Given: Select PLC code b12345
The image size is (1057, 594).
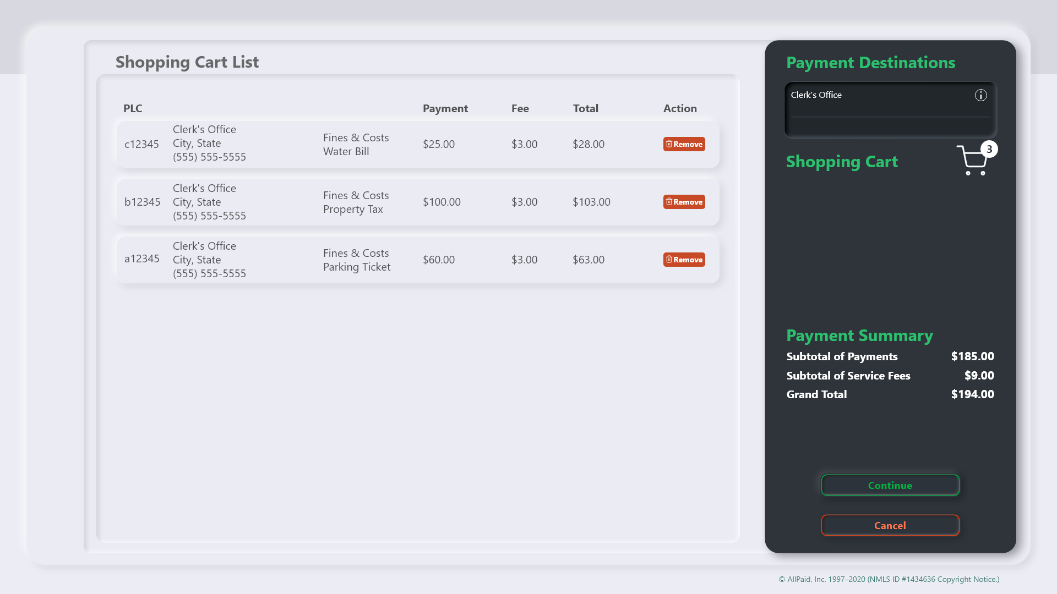Looking at the screenshot, I should (142, 202).
